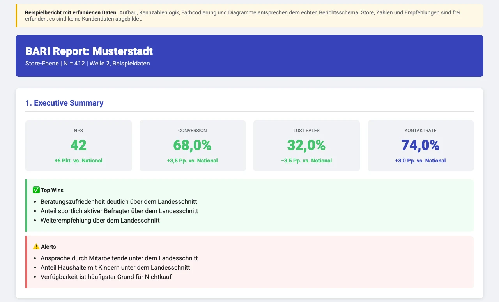Viewport: 499px width, 302px height.
Task: Select the bold notice "Beispielbericht mit erfundenen Daten."
Action: click(71, 12)
